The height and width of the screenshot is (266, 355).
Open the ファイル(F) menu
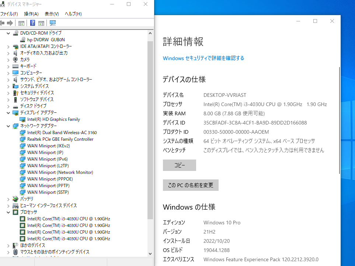(9, 14)
